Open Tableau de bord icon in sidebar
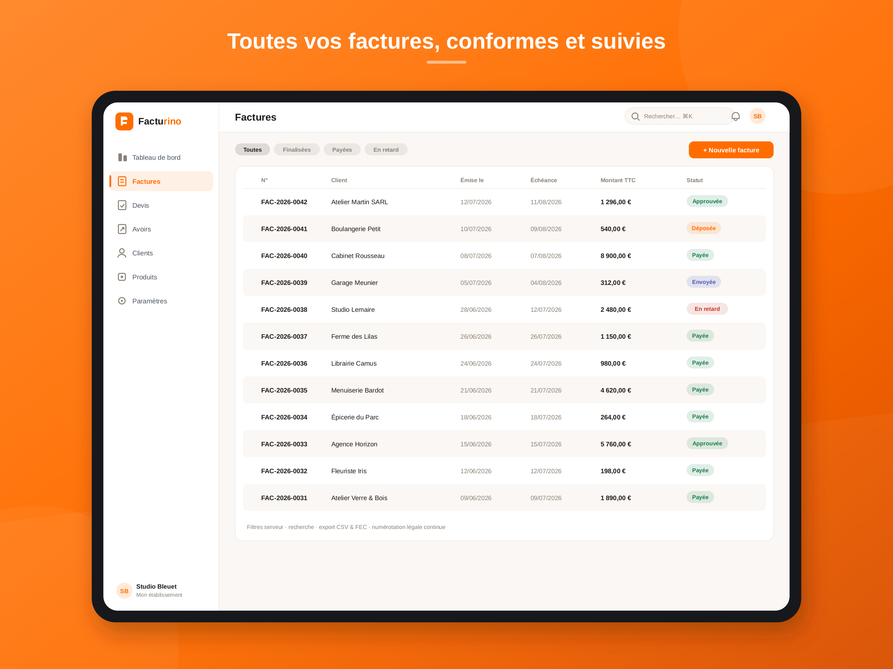Screen dimensions: 893x669 [122, 157]
